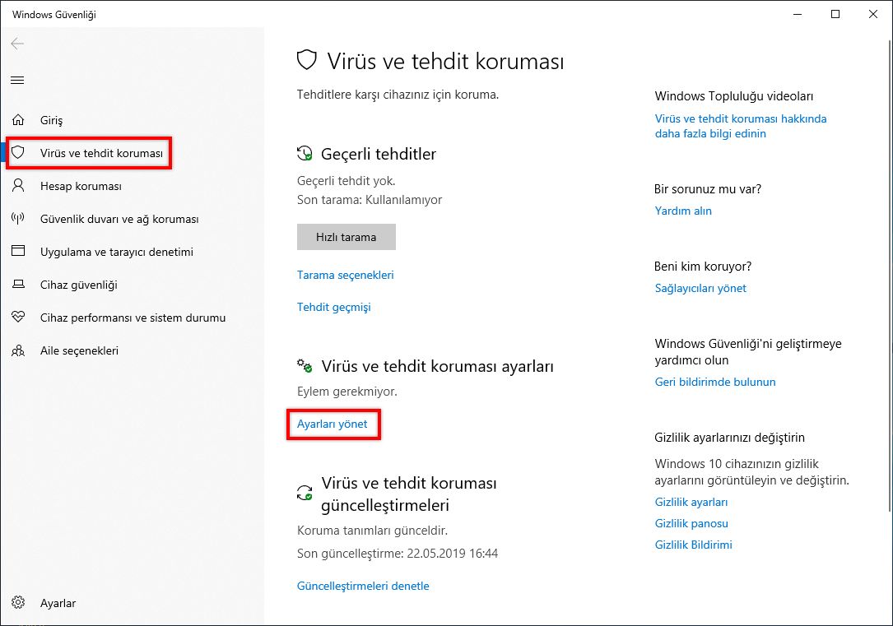This screenshot has width=893, height=626.
Task: Open Tehdit geçmişi link
Action: tap(333, 307)
